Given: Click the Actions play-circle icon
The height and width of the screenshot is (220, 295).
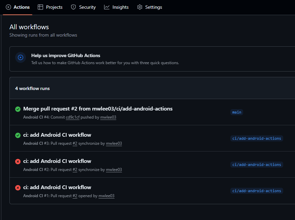Looking at the screenshot, I should 8,7.
